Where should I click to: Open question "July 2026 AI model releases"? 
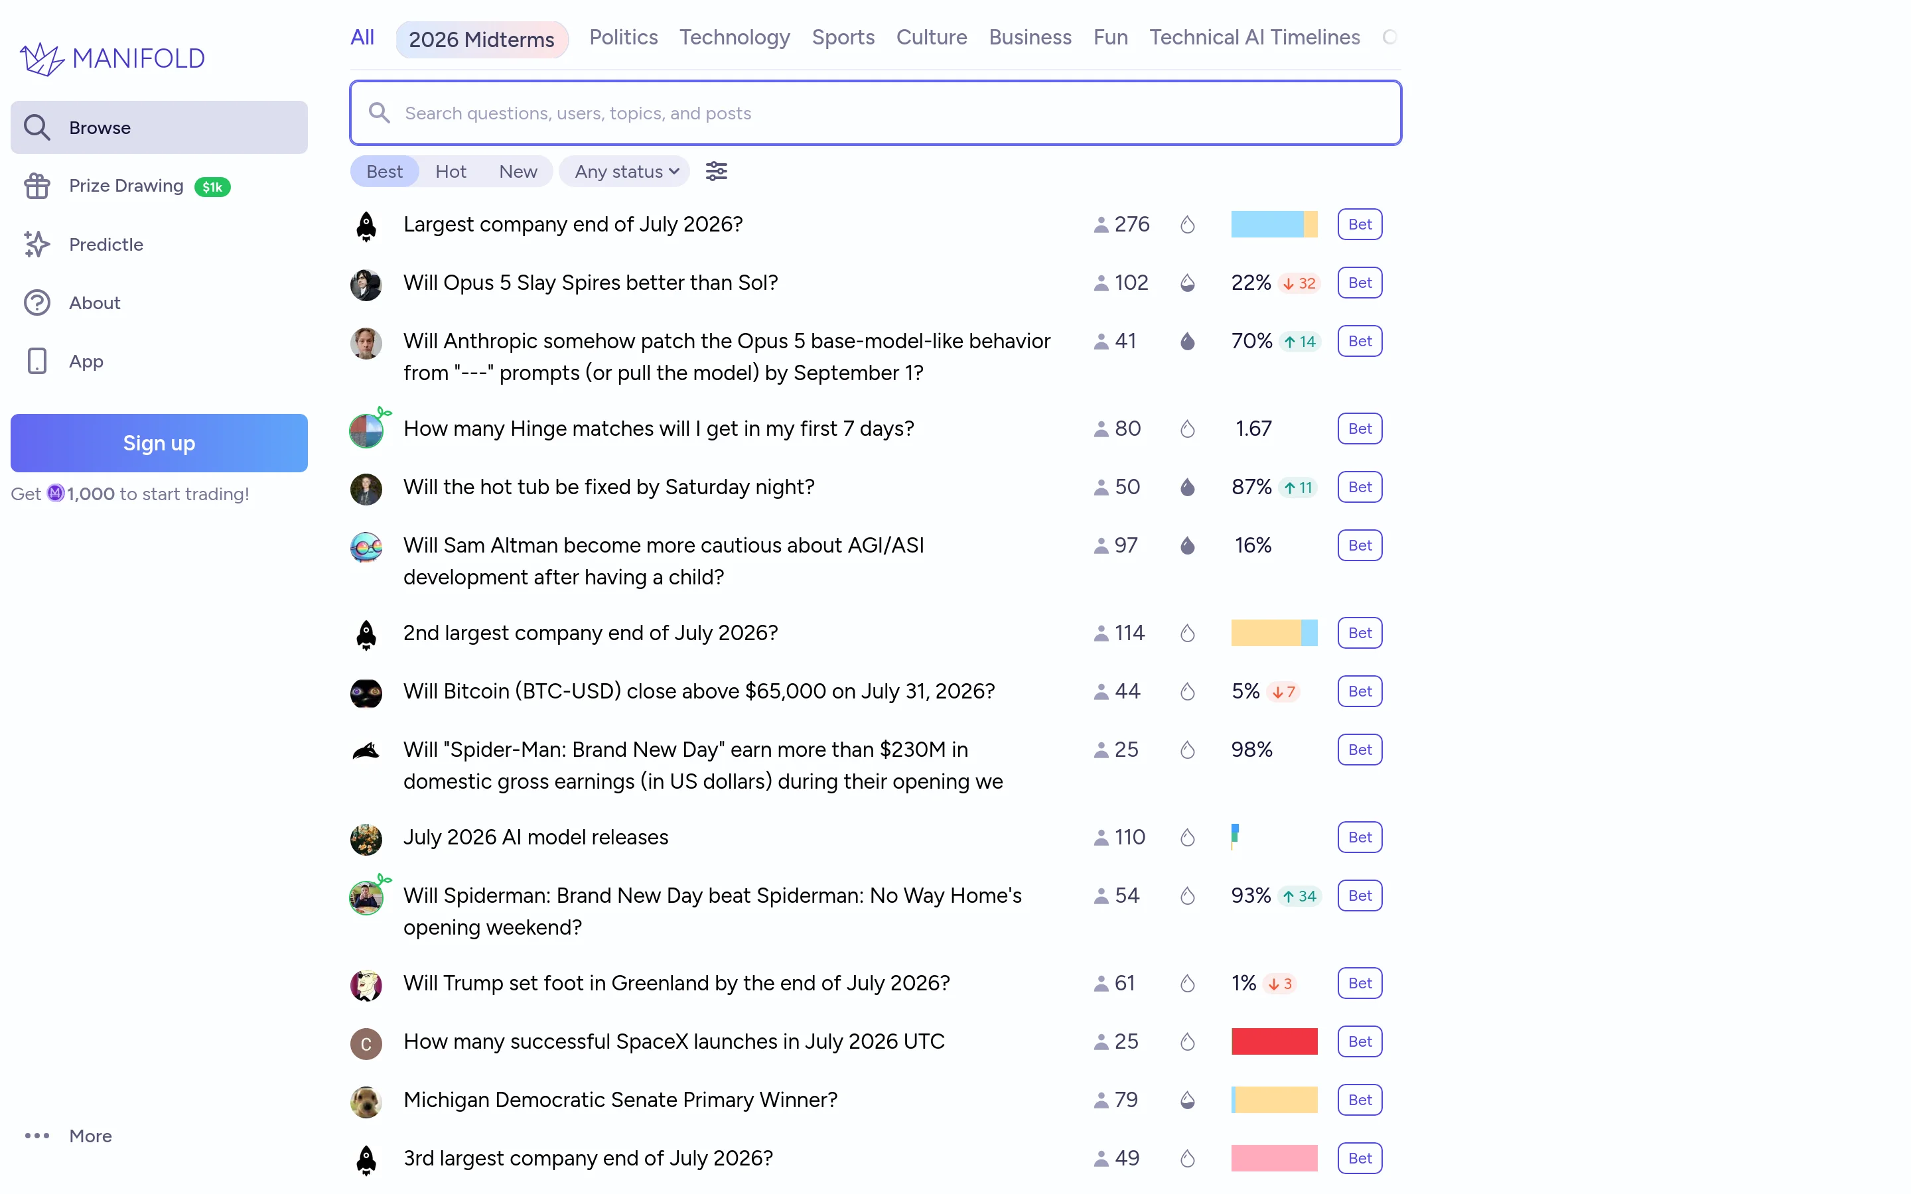click(535, 837)
